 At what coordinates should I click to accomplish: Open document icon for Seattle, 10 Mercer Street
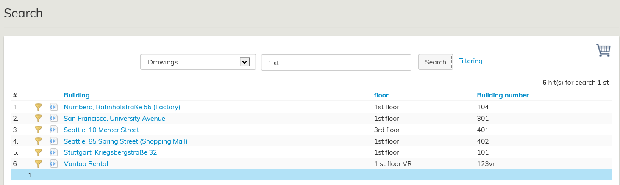coord(53,130)
